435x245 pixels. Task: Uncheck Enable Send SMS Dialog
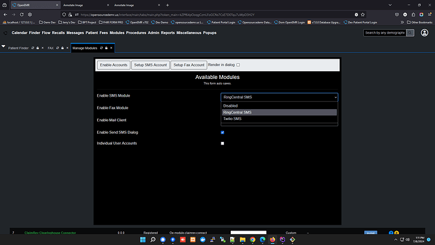click(223, 133)
